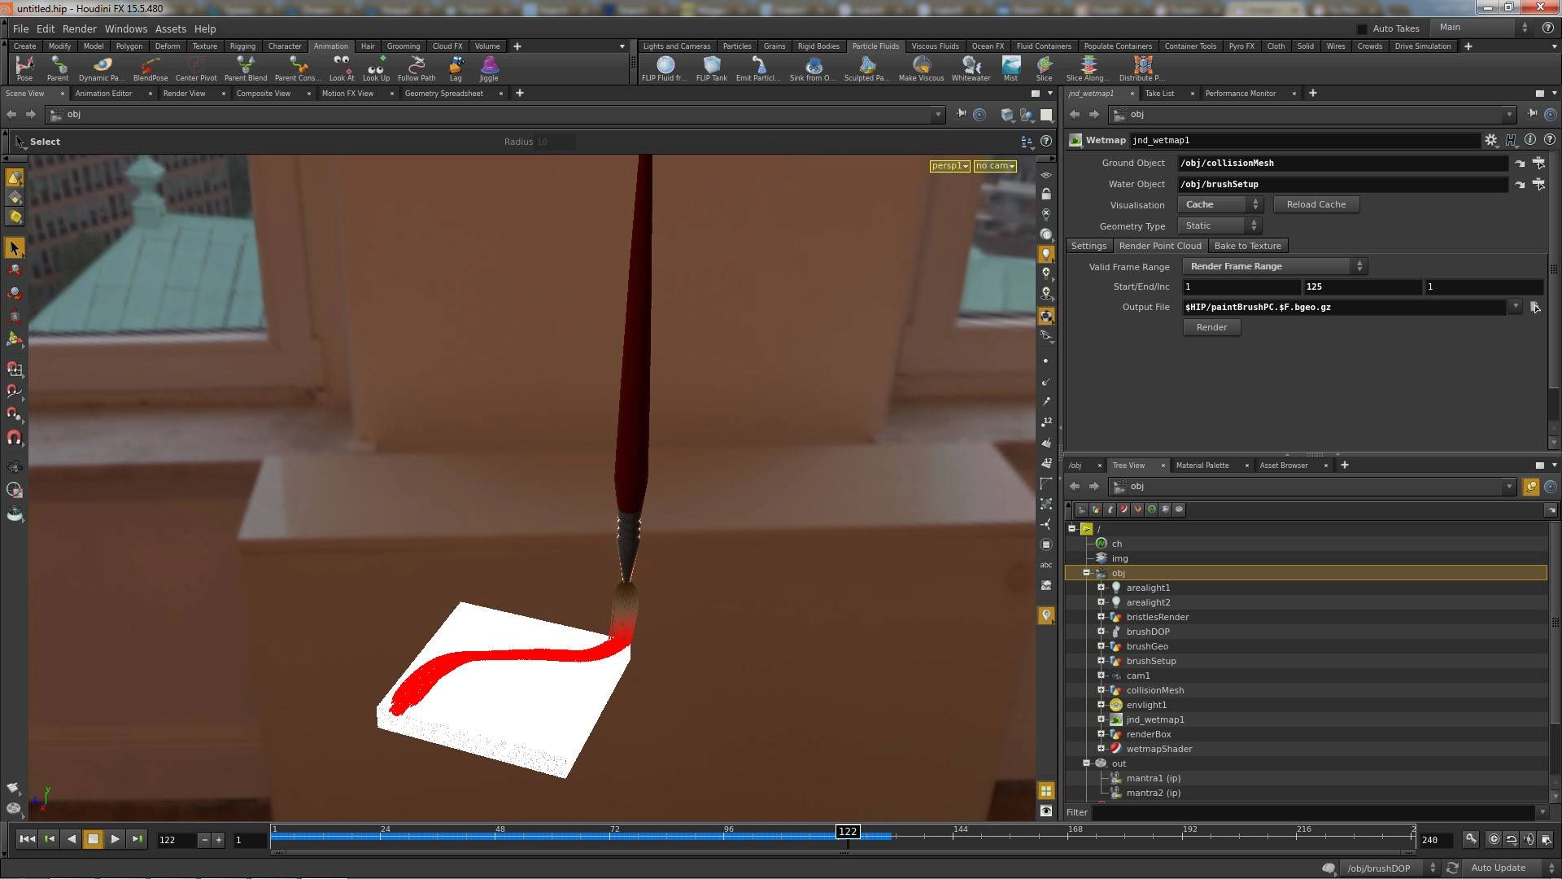Screen dimensions: 1562x879
Task: Select the brushDOP tree item
Action: [x=1147, y=632]
